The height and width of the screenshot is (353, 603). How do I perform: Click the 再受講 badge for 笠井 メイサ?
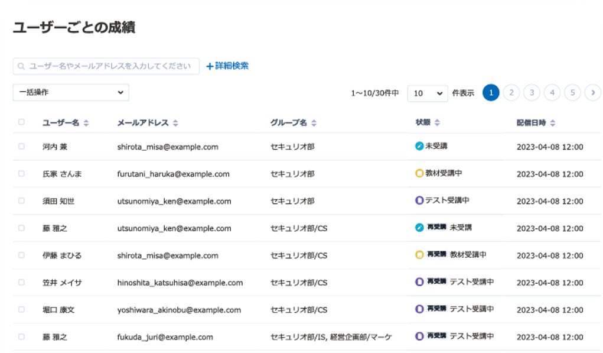coord(436,282)
